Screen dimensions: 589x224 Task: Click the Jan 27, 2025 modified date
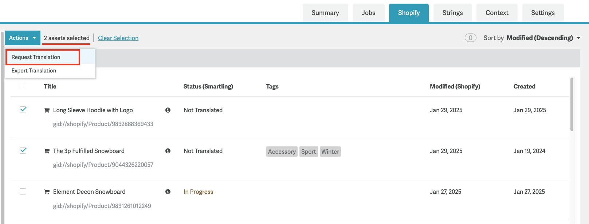coord(445,192)
